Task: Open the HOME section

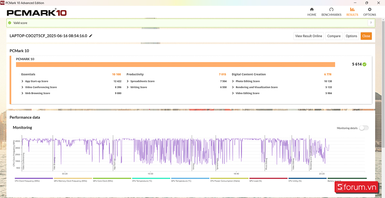Action: (312, 12)
